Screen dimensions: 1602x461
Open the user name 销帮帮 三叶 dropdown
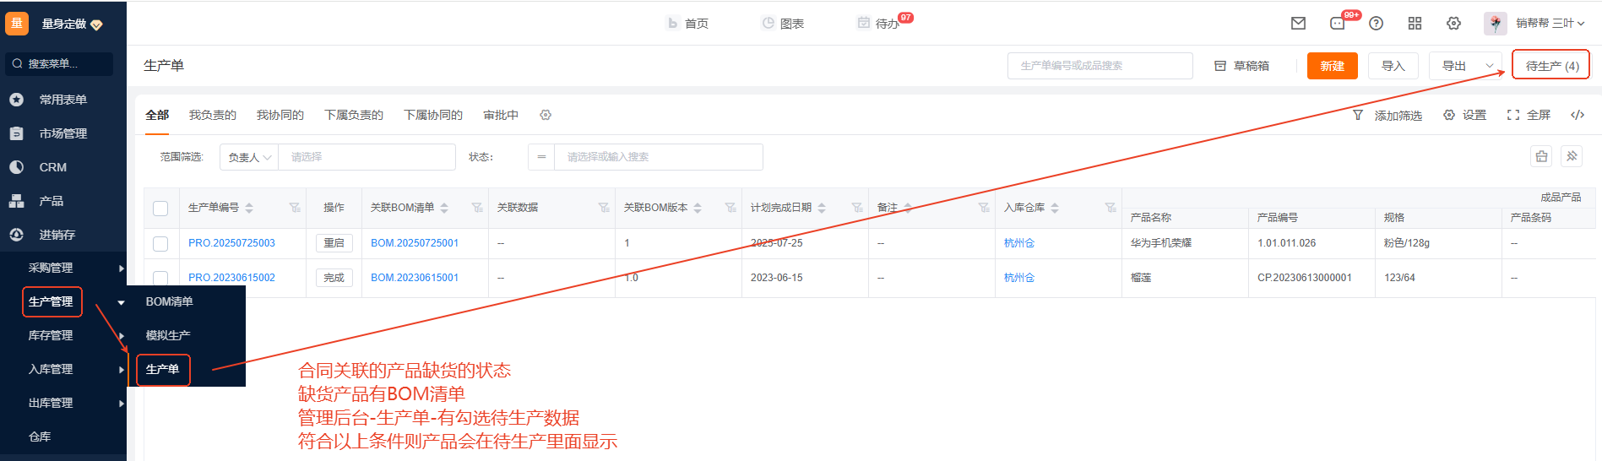tap(1550, 24)
